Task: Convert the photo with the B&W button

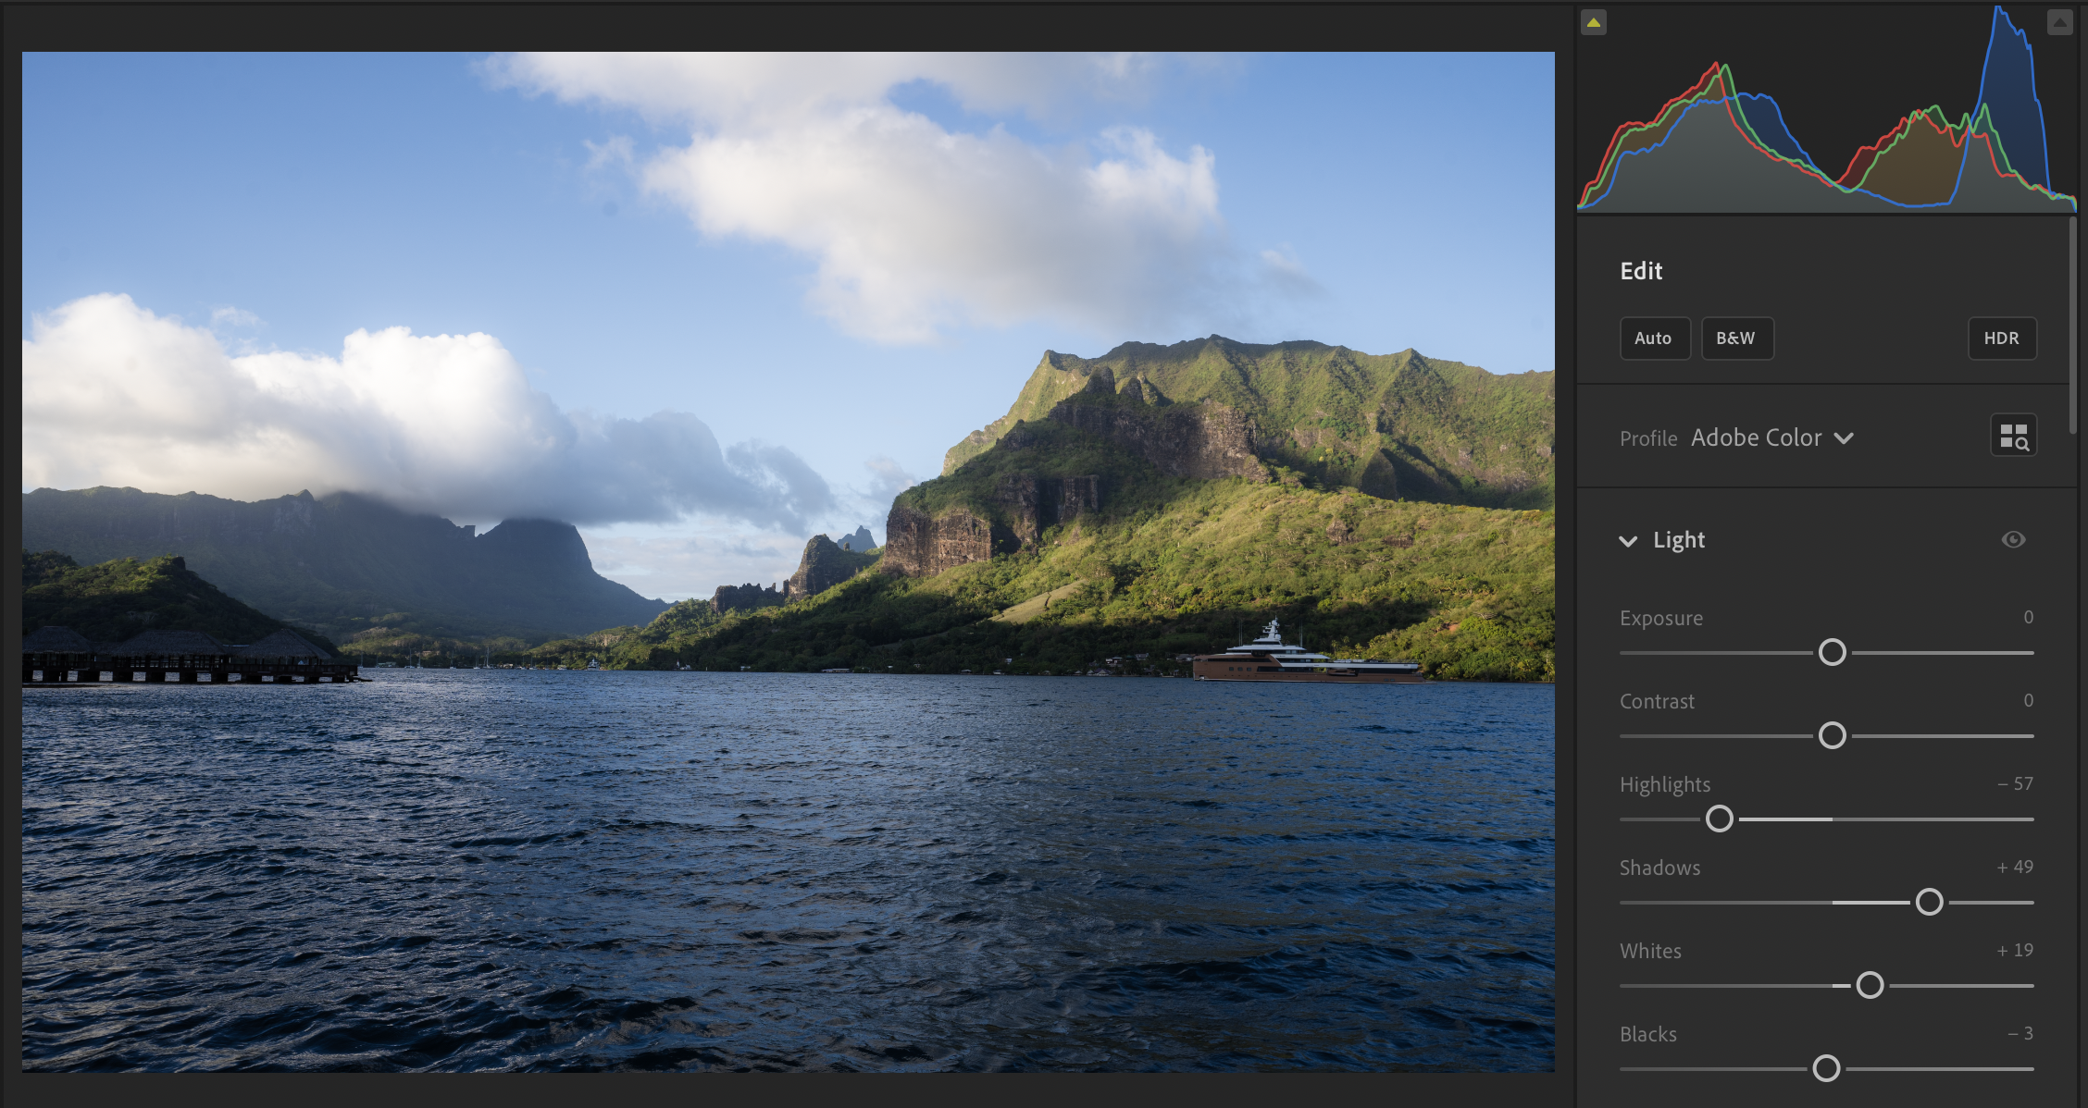Action: 1736,339
